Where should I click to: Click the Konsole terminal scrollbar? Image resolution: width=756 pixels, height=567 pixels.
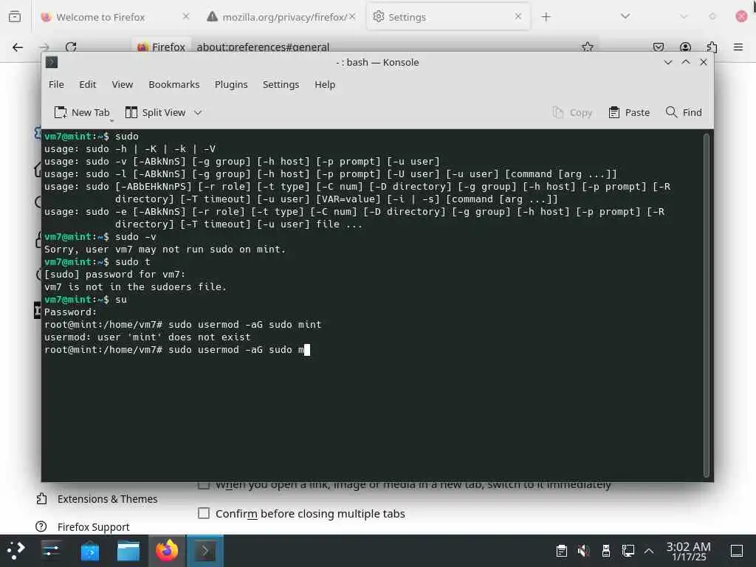tap(707, 305)
